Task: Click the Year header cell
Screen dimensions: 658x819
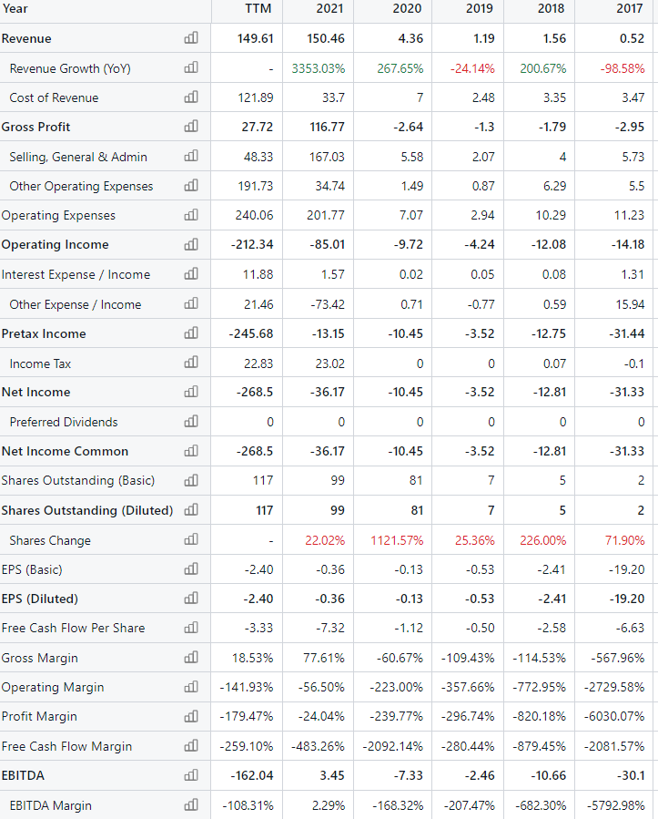Action: (15, 8)
